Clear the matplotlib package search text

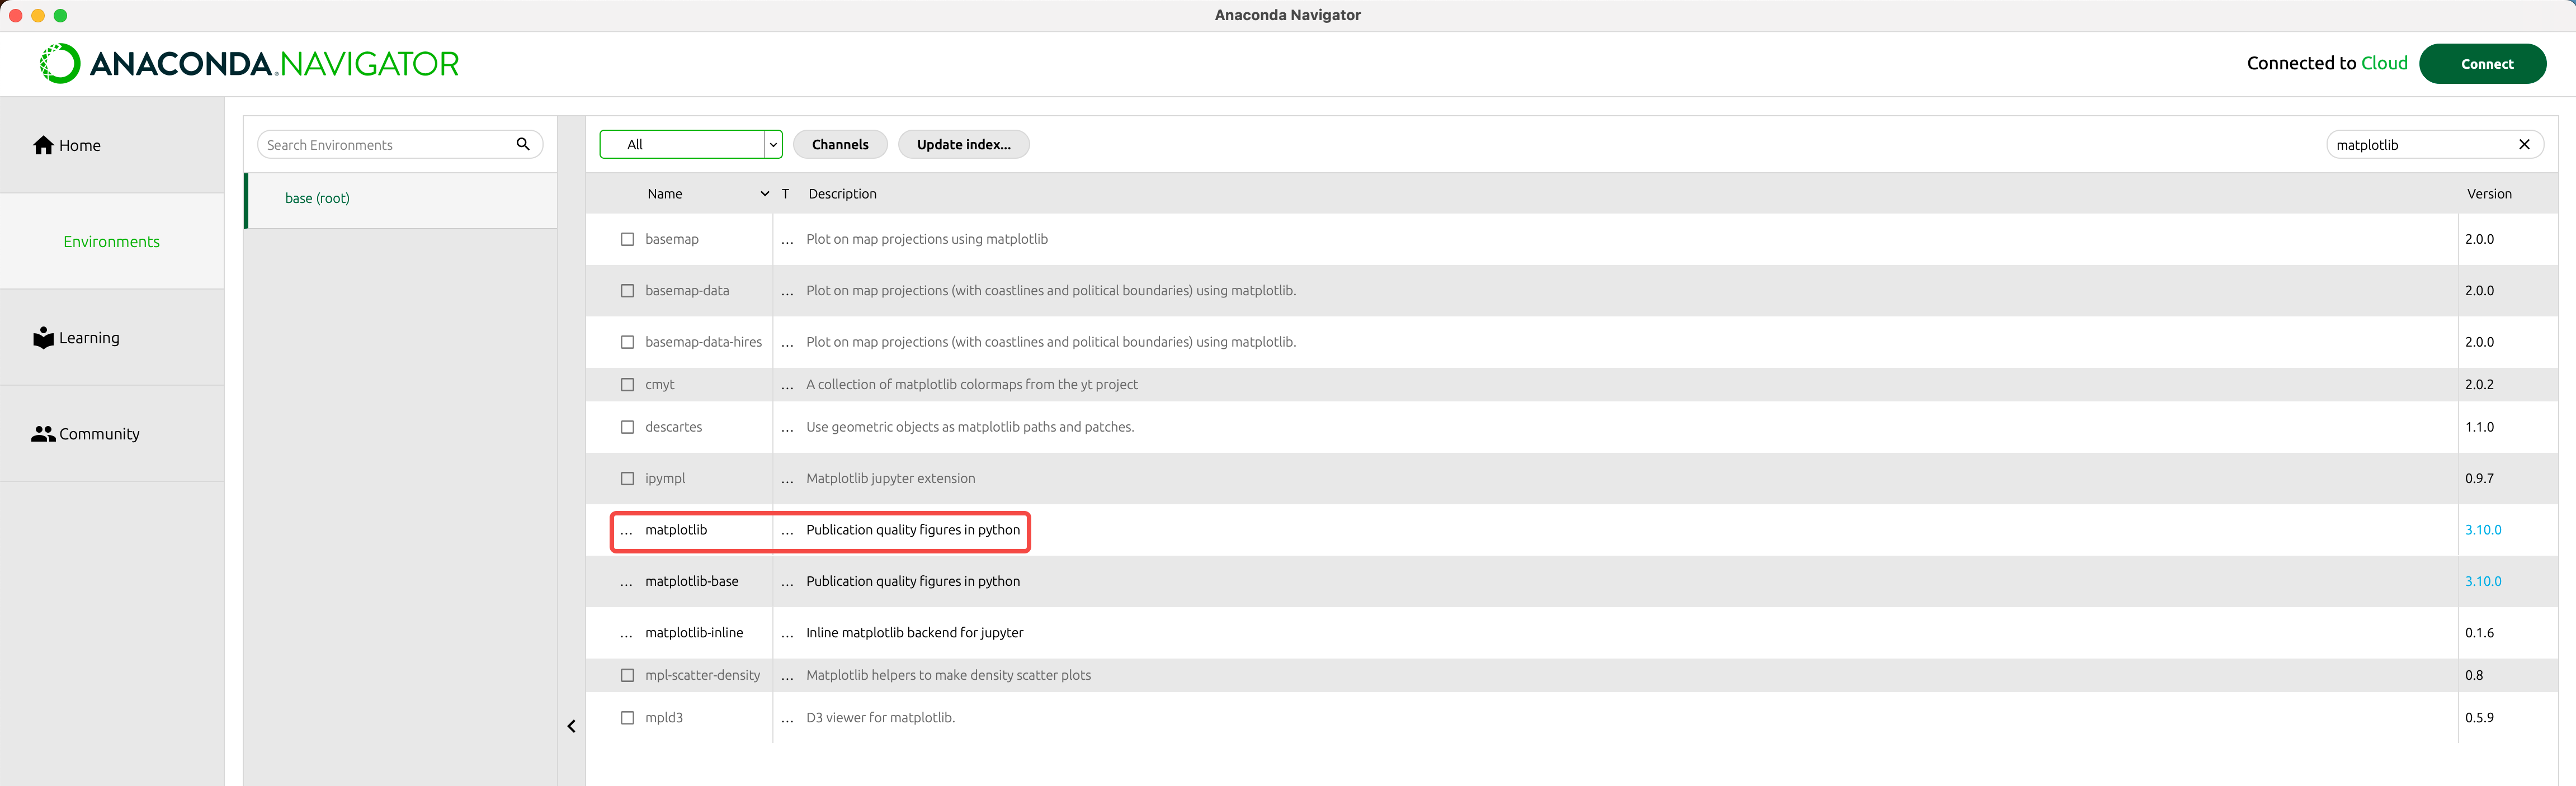[x=2523, y=145]
